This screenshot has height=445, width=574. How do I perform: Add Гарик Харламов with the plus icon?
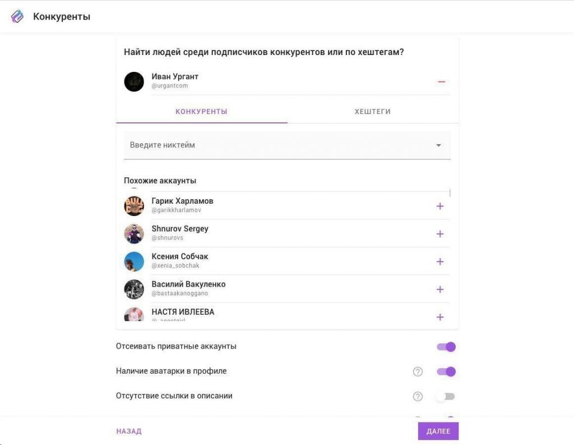[440, 207]
